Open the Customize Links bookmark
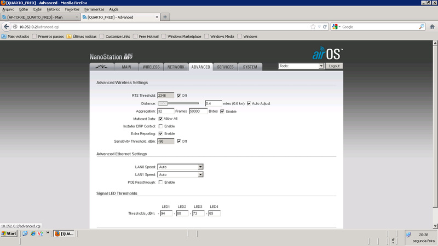 pyautogui.click(x=115, y=37)
